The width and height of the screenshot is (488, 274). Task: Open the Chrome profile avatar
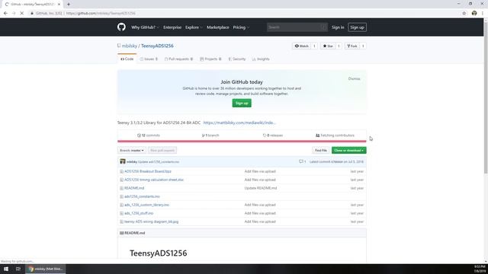(474, 14)
